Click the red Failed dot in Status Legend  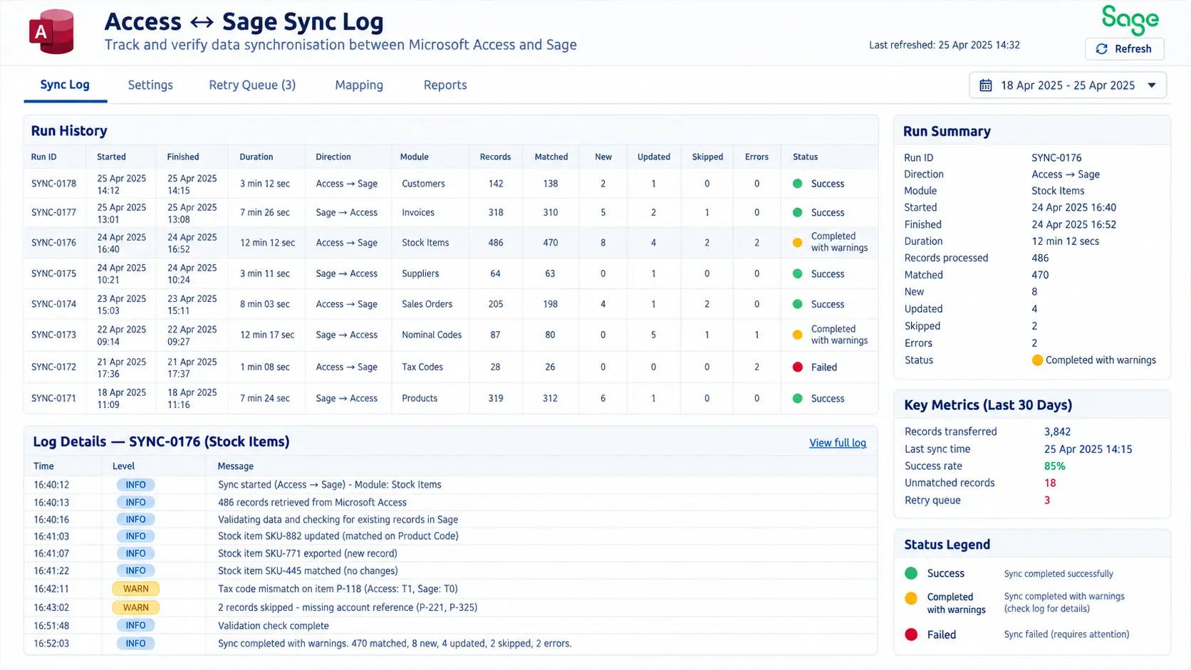(911, 634)
